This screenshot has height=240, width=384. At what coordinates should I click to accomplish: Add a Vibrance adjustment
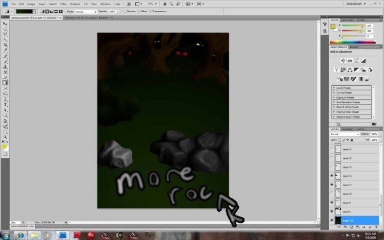337,70
